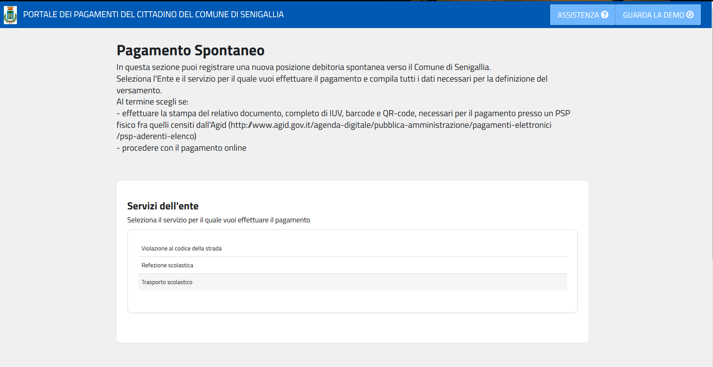Click empty space below Trasporto scolastico in list
The height and width of the screenshot is (367, 713).
352,301
